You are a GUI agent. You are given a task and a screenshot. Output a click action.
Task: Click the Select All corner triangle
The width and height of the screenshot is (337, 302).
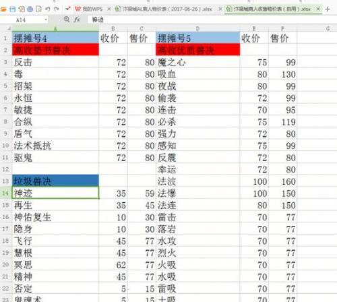pyautogui.click(x=9, y=28)
